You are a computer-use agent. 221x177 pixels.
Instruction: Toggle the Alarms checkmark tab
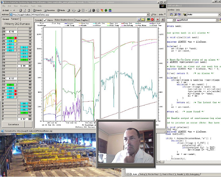(x=48, y=20)
